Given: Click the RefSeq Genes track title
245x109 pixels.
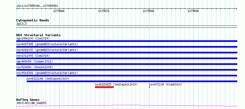Looking at the screenshot, I should (x=28, y=100).
